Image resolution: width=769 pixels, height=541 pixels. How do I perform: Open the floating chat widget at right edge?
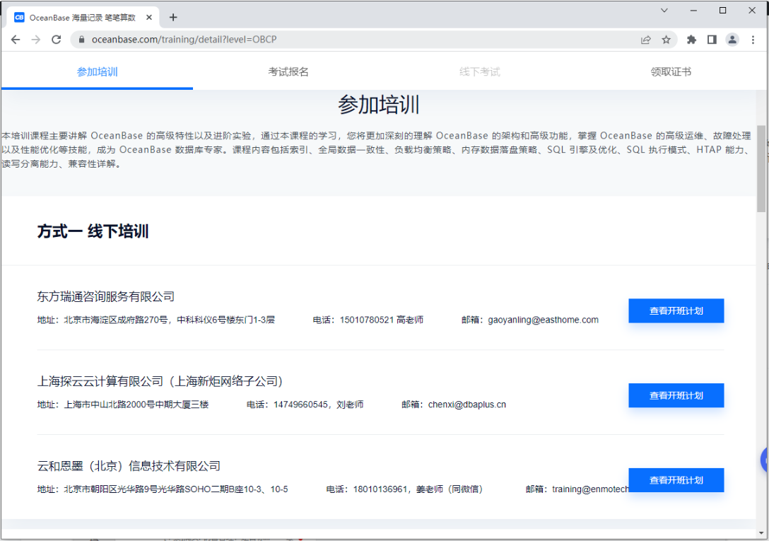tap(765, 461)
